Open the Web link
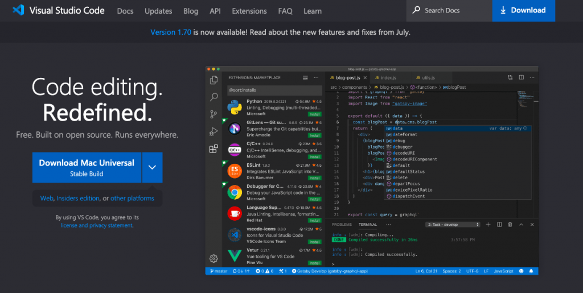583x293 pixels. (x=47, y=199)
